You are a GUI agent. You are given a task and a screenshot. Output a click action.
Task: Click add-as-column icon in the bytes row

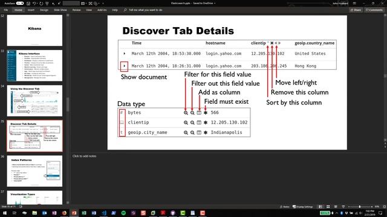click(199, 113)
